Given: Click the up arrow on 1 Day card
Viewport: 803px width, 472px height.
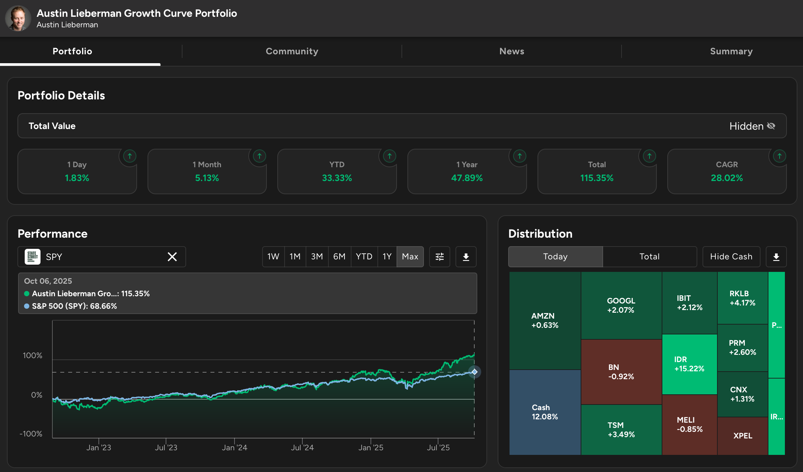Looking at the screenshot, I should (x=130, y=156).
